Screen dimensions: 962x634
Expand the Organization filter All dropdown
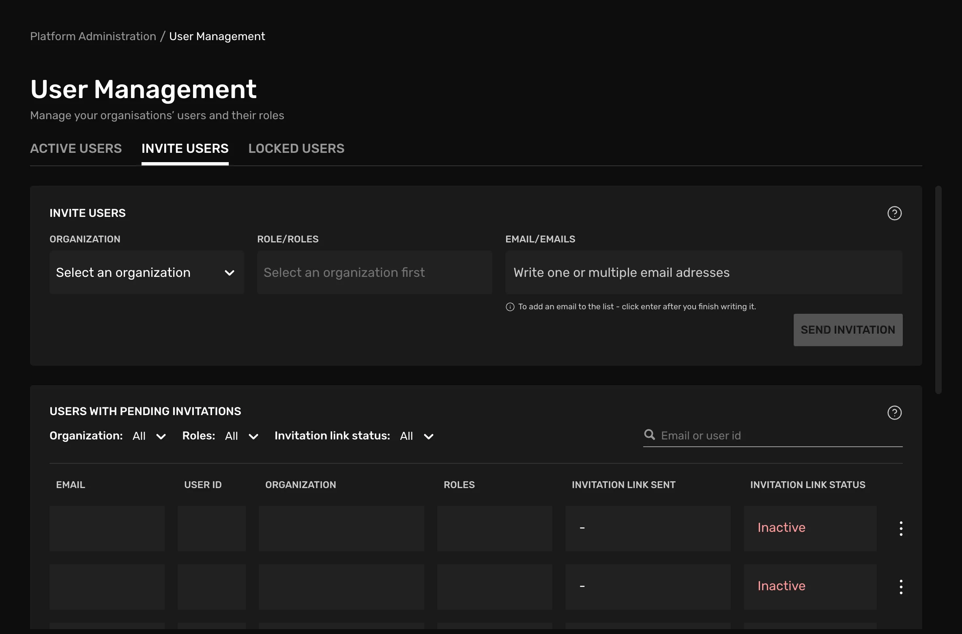click(x=149, y=436)
